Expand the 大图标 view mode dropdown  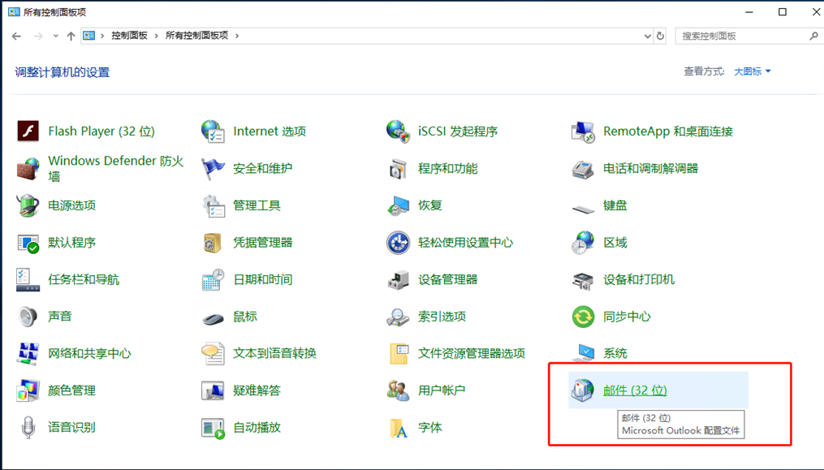(753, 71)
